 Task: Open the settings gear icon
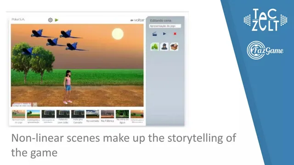[50, 20]
